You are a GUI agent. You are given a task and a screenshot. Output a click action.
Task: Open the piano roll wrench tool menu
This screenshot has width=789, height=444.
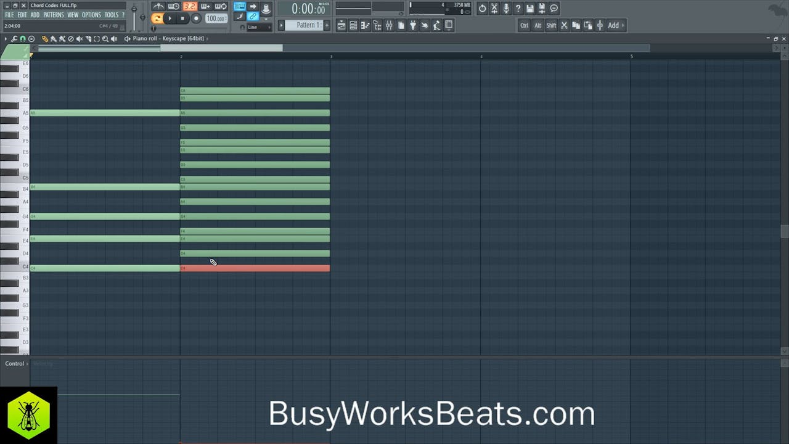(x=14, y=39)
